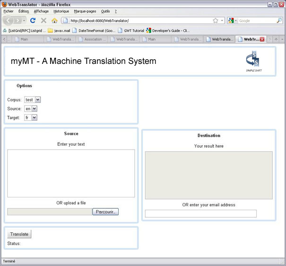This screenshot has width=286, height=266.
Task: Switch to the first Main tab
Action: pos(28,39)
